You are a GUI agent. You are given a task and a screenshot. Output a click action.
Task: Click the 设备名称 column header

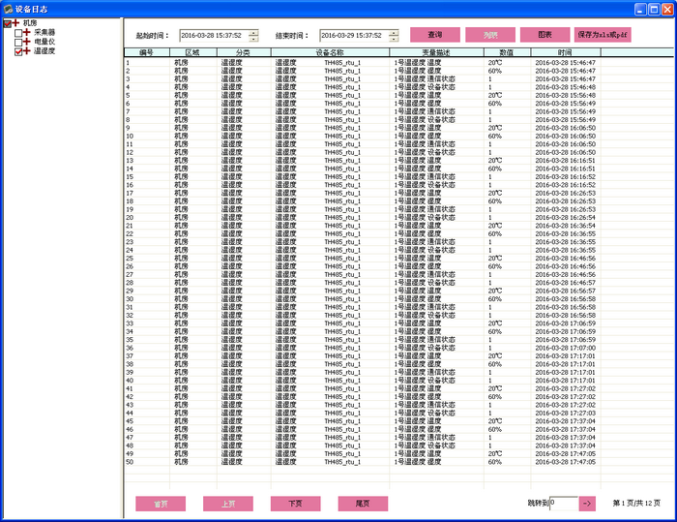pyautogui.click(x=331, y=53)
